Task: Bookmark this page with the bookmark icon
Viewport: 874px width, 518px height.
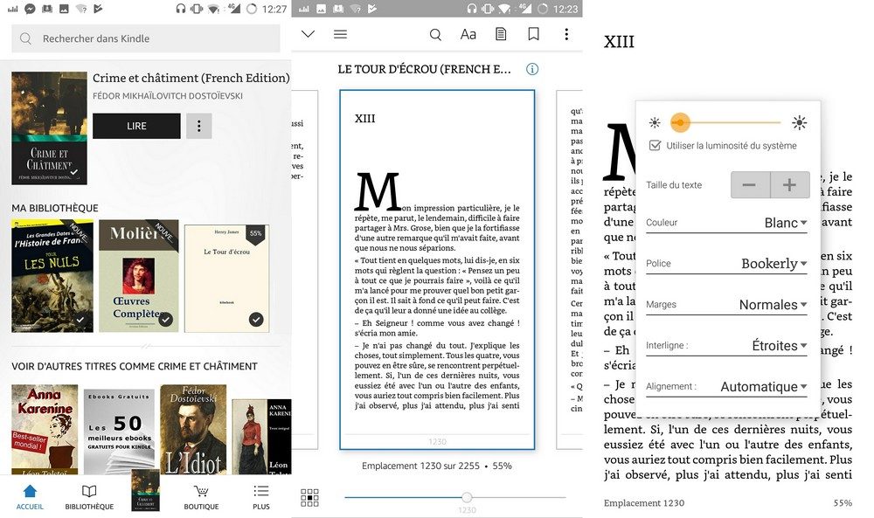Action: (x=533, y=34)
